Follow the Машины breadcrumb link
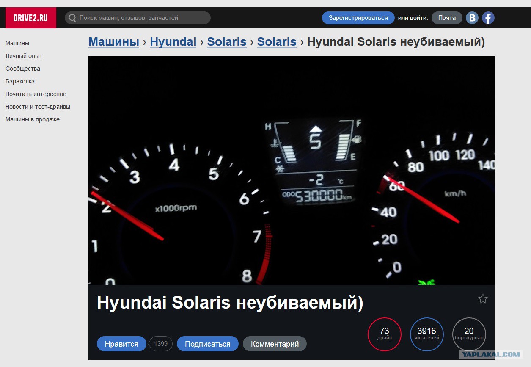This screenshot has height=367, width=531. (114, 42)
